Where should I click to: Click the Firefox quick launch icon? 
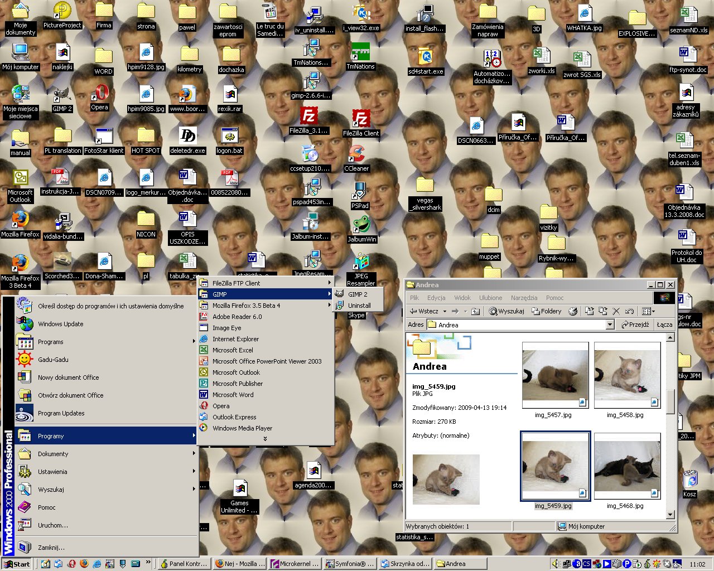(84, 564)
